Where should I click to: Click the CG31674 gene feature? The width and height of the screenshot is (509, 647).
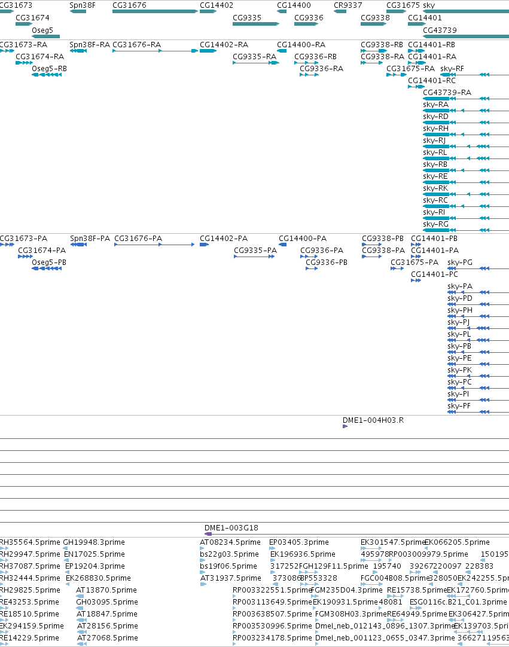tap(24, 24)
